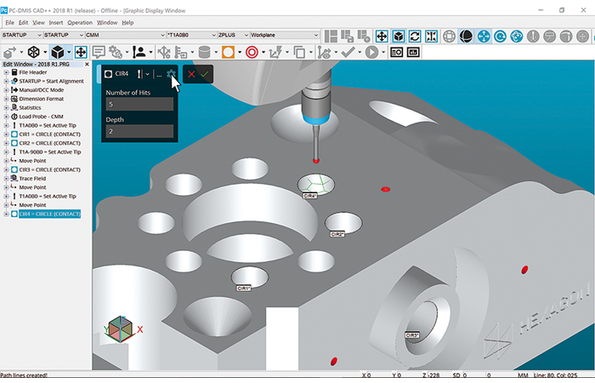
Task: Select 'Trace Field' in the edit tree
Action: pyautogui.click(x=32, y=179)
